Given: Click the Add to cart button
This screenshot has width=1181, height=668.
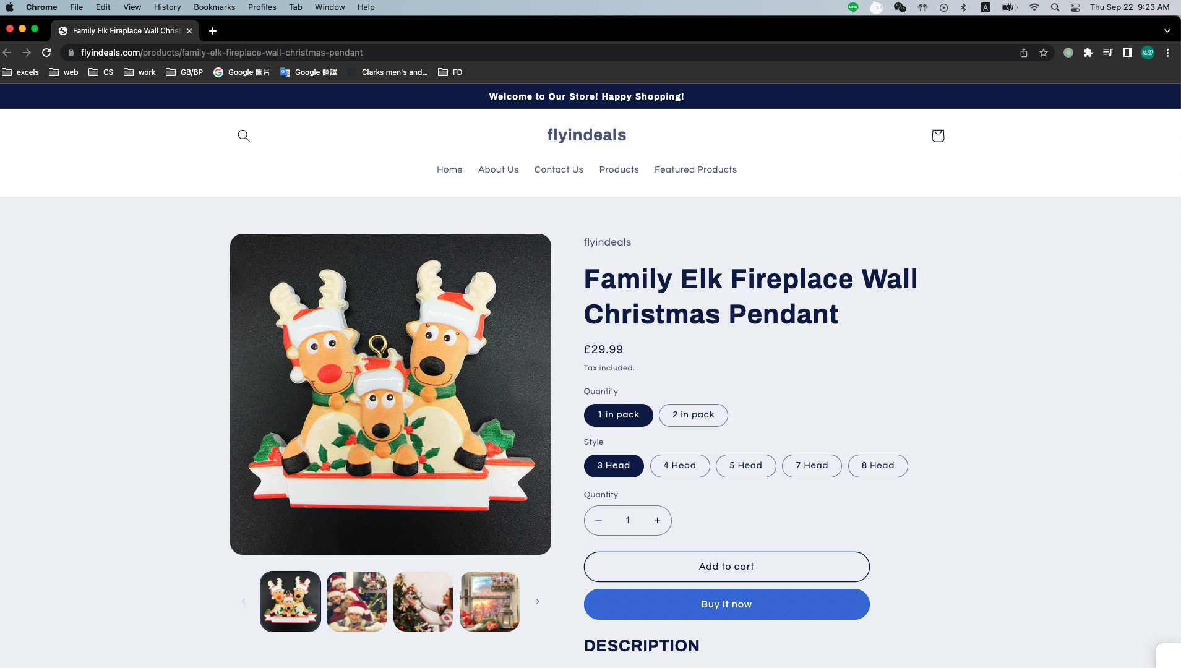Looking at the screenshot, I should (726, 567).
